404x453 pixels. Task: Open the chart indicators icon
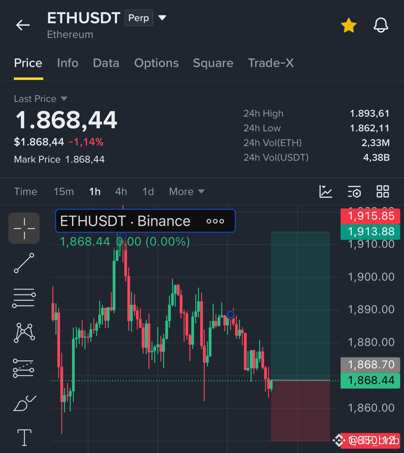[x=326, y=191]
